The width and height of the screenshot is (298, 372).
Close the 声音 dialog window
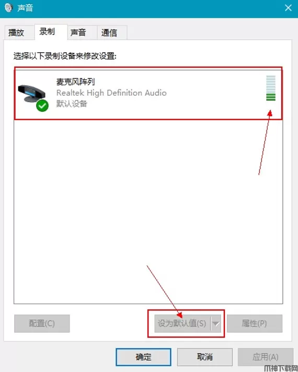(x=288, y=8)
